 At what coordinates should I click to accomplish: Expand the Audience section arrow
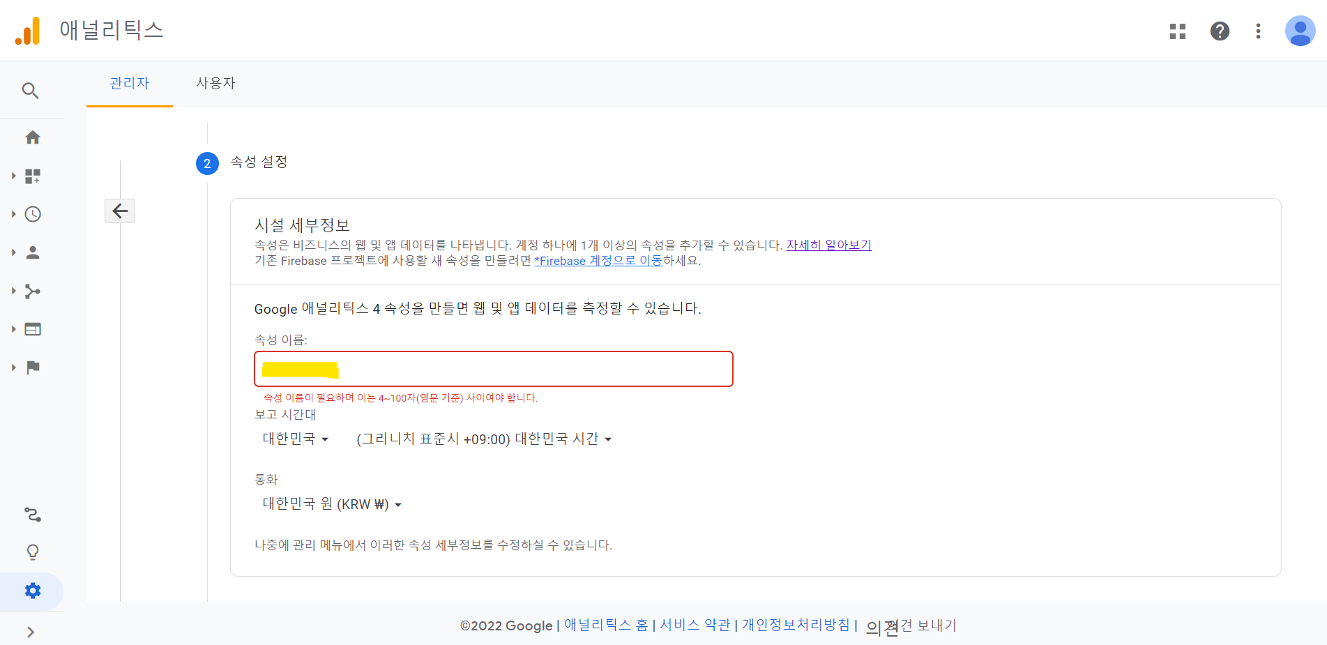point(14,252)
